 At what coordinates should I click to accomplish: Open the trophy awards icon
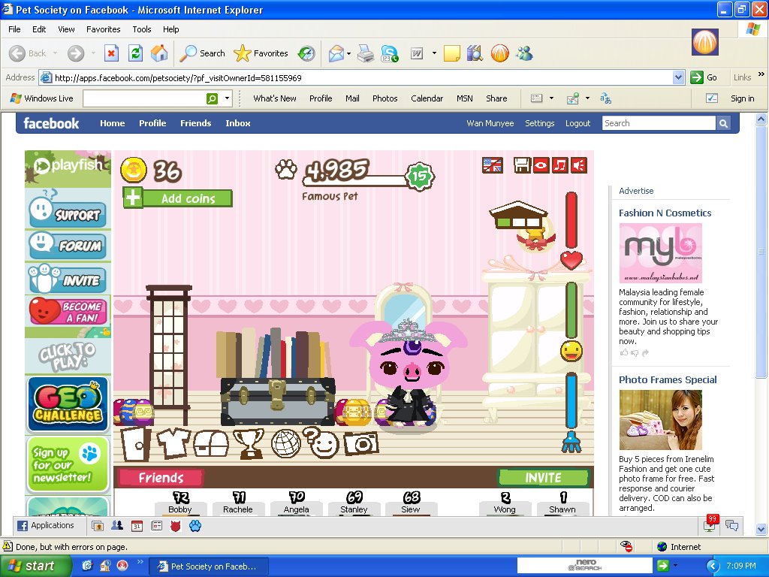point(249,443)
